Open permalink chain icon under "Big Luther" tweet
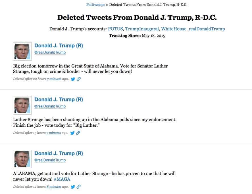This screenshot has width=252, height=194. coord(78,133)
